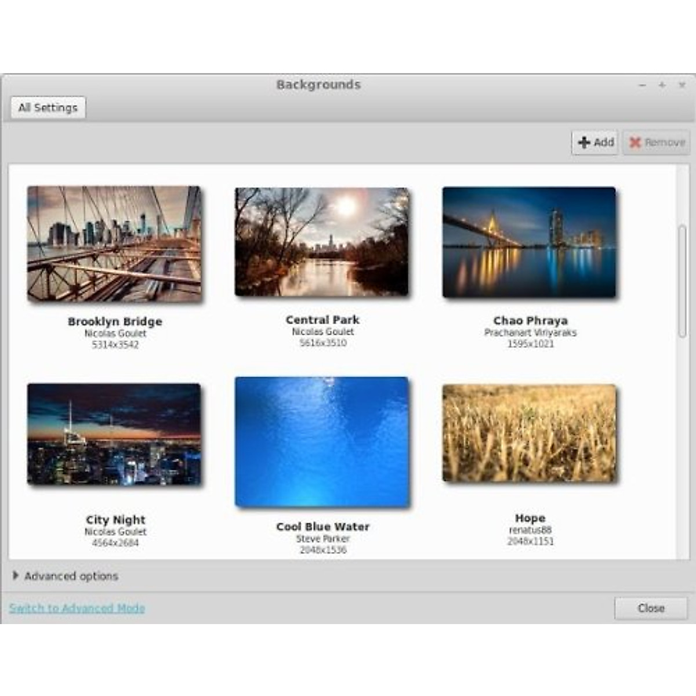Click the "Chao Phraya" caption text

[530, 320]
